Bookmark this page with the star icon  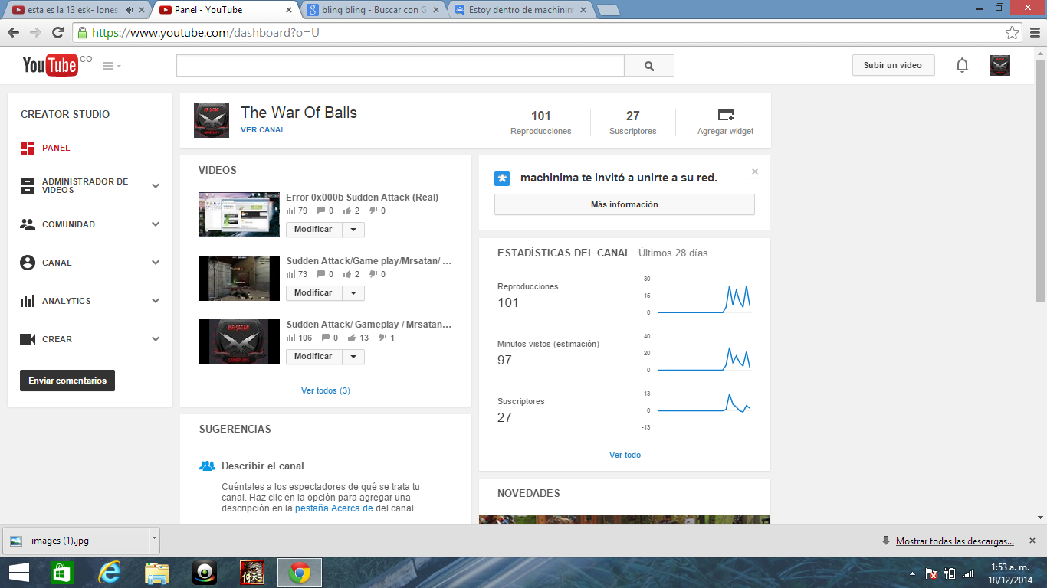point(1012,33)
